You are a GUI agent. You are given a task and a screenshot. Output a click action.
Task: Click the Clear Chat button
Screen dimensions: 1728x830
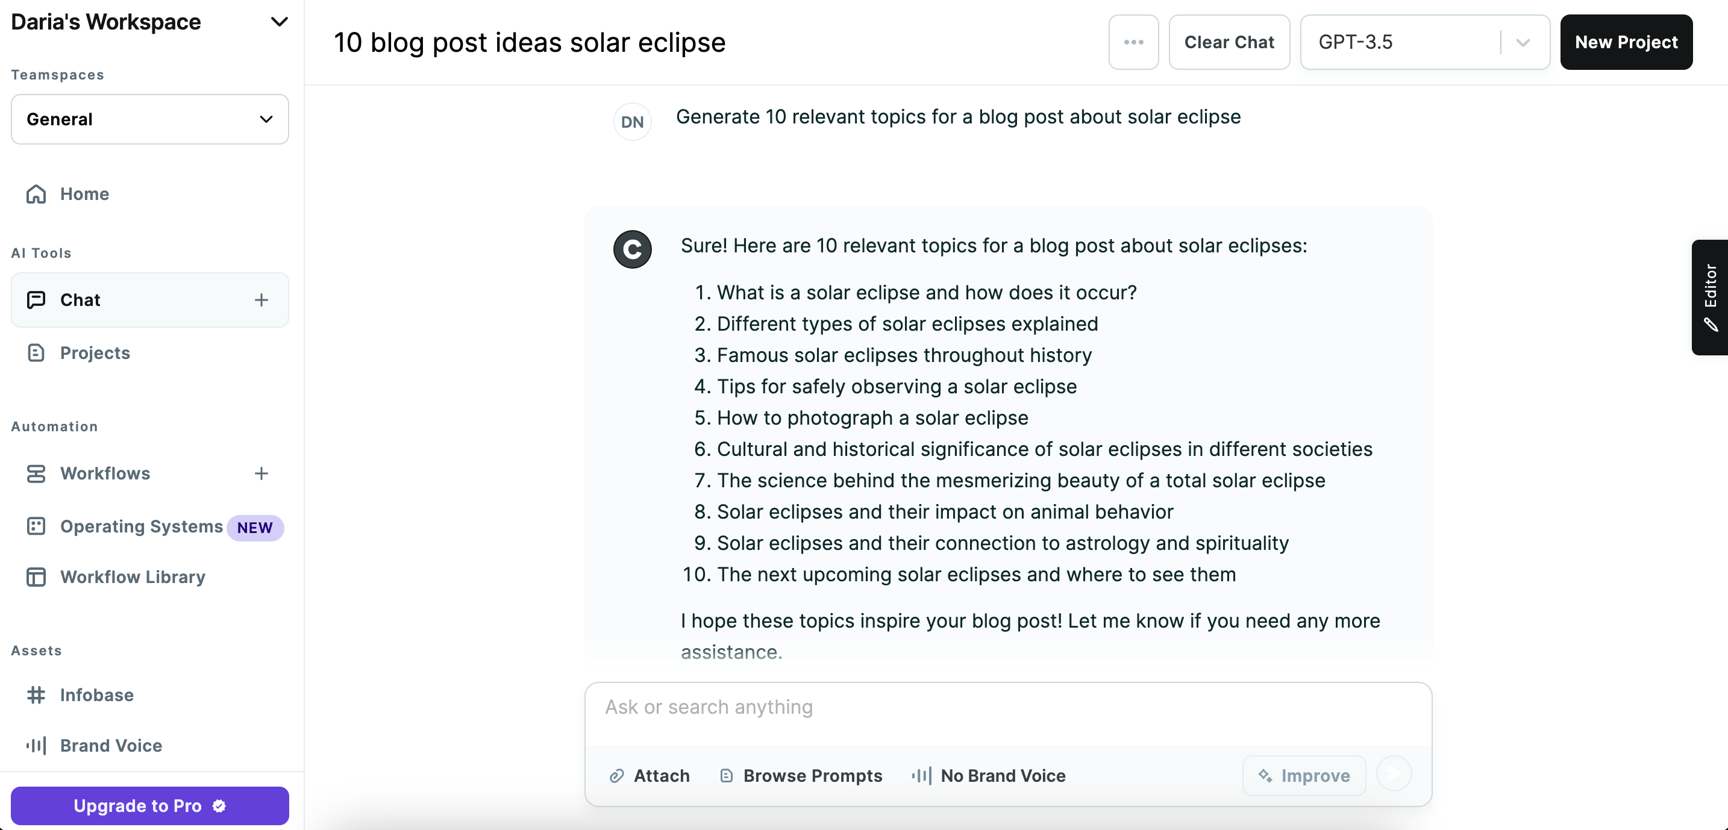[x=1229, y=42]
